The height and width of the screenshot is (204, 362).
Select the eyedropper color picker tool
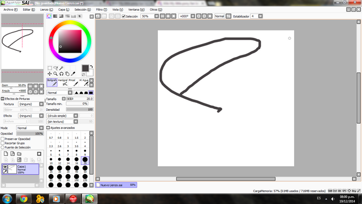pos(73,74)
